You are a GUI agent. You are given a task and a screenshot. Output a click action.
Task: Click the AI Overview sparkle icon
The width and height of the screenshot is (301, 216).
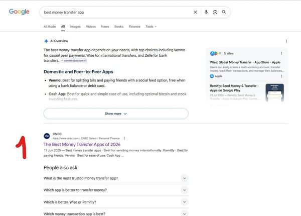point(46,41)
